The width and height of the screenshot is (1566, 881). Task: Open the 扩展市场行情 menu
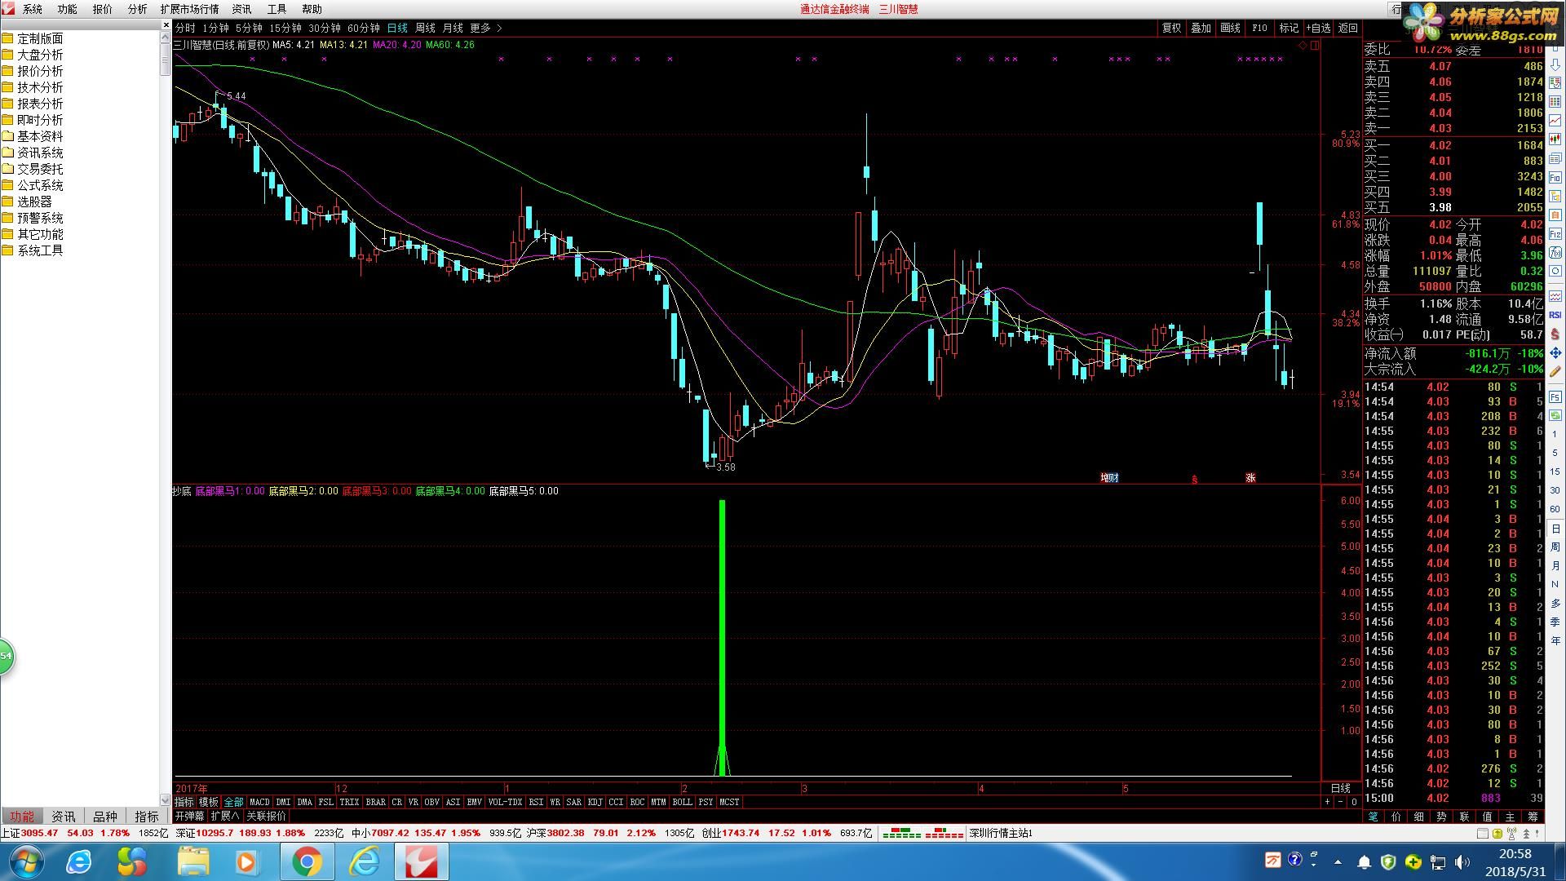pos(189,9)
